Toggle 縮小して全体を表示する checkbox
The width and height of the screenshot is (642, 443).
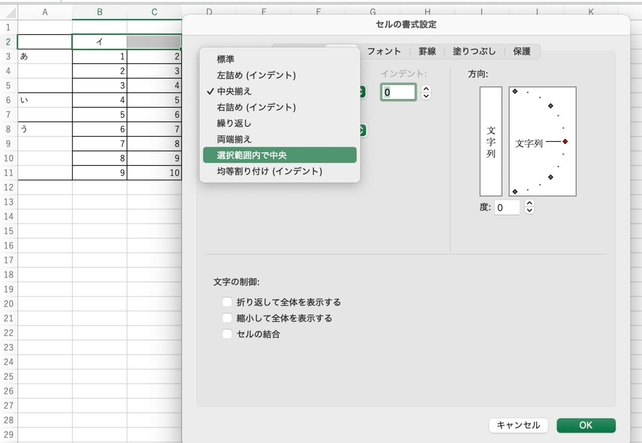(x=227, y=318)
